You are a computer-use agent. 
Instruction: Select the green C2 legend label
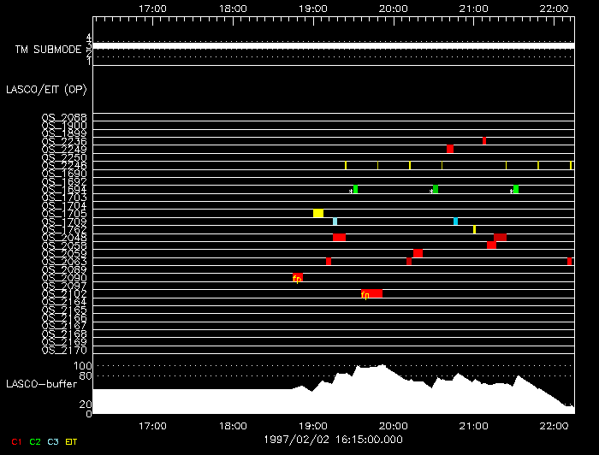coord(35,440)
